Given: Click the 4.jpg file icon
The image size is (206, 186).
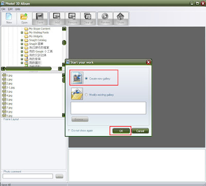Looking at the screenshot, I should 4,95.
